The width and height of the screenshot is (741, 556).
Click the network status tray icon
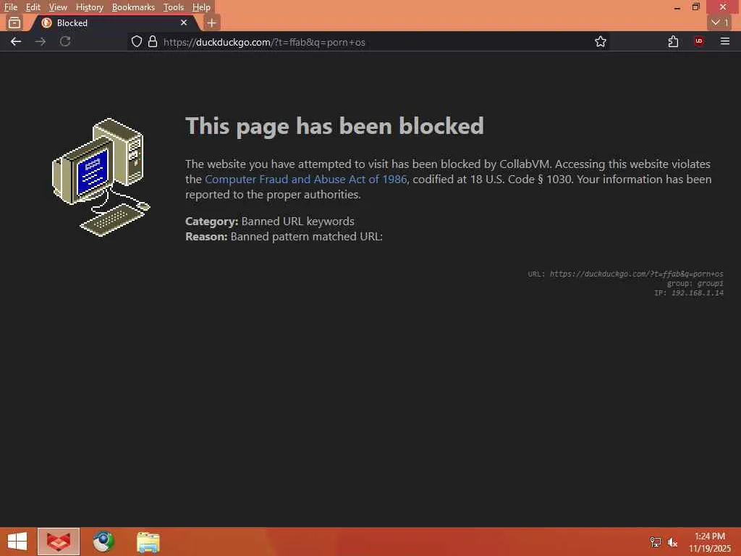point(656,542)
